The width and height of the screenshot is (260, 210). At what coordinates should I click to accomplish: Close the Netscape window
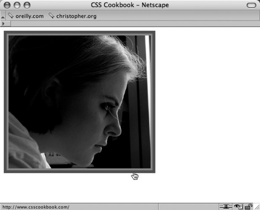[8, 5]
